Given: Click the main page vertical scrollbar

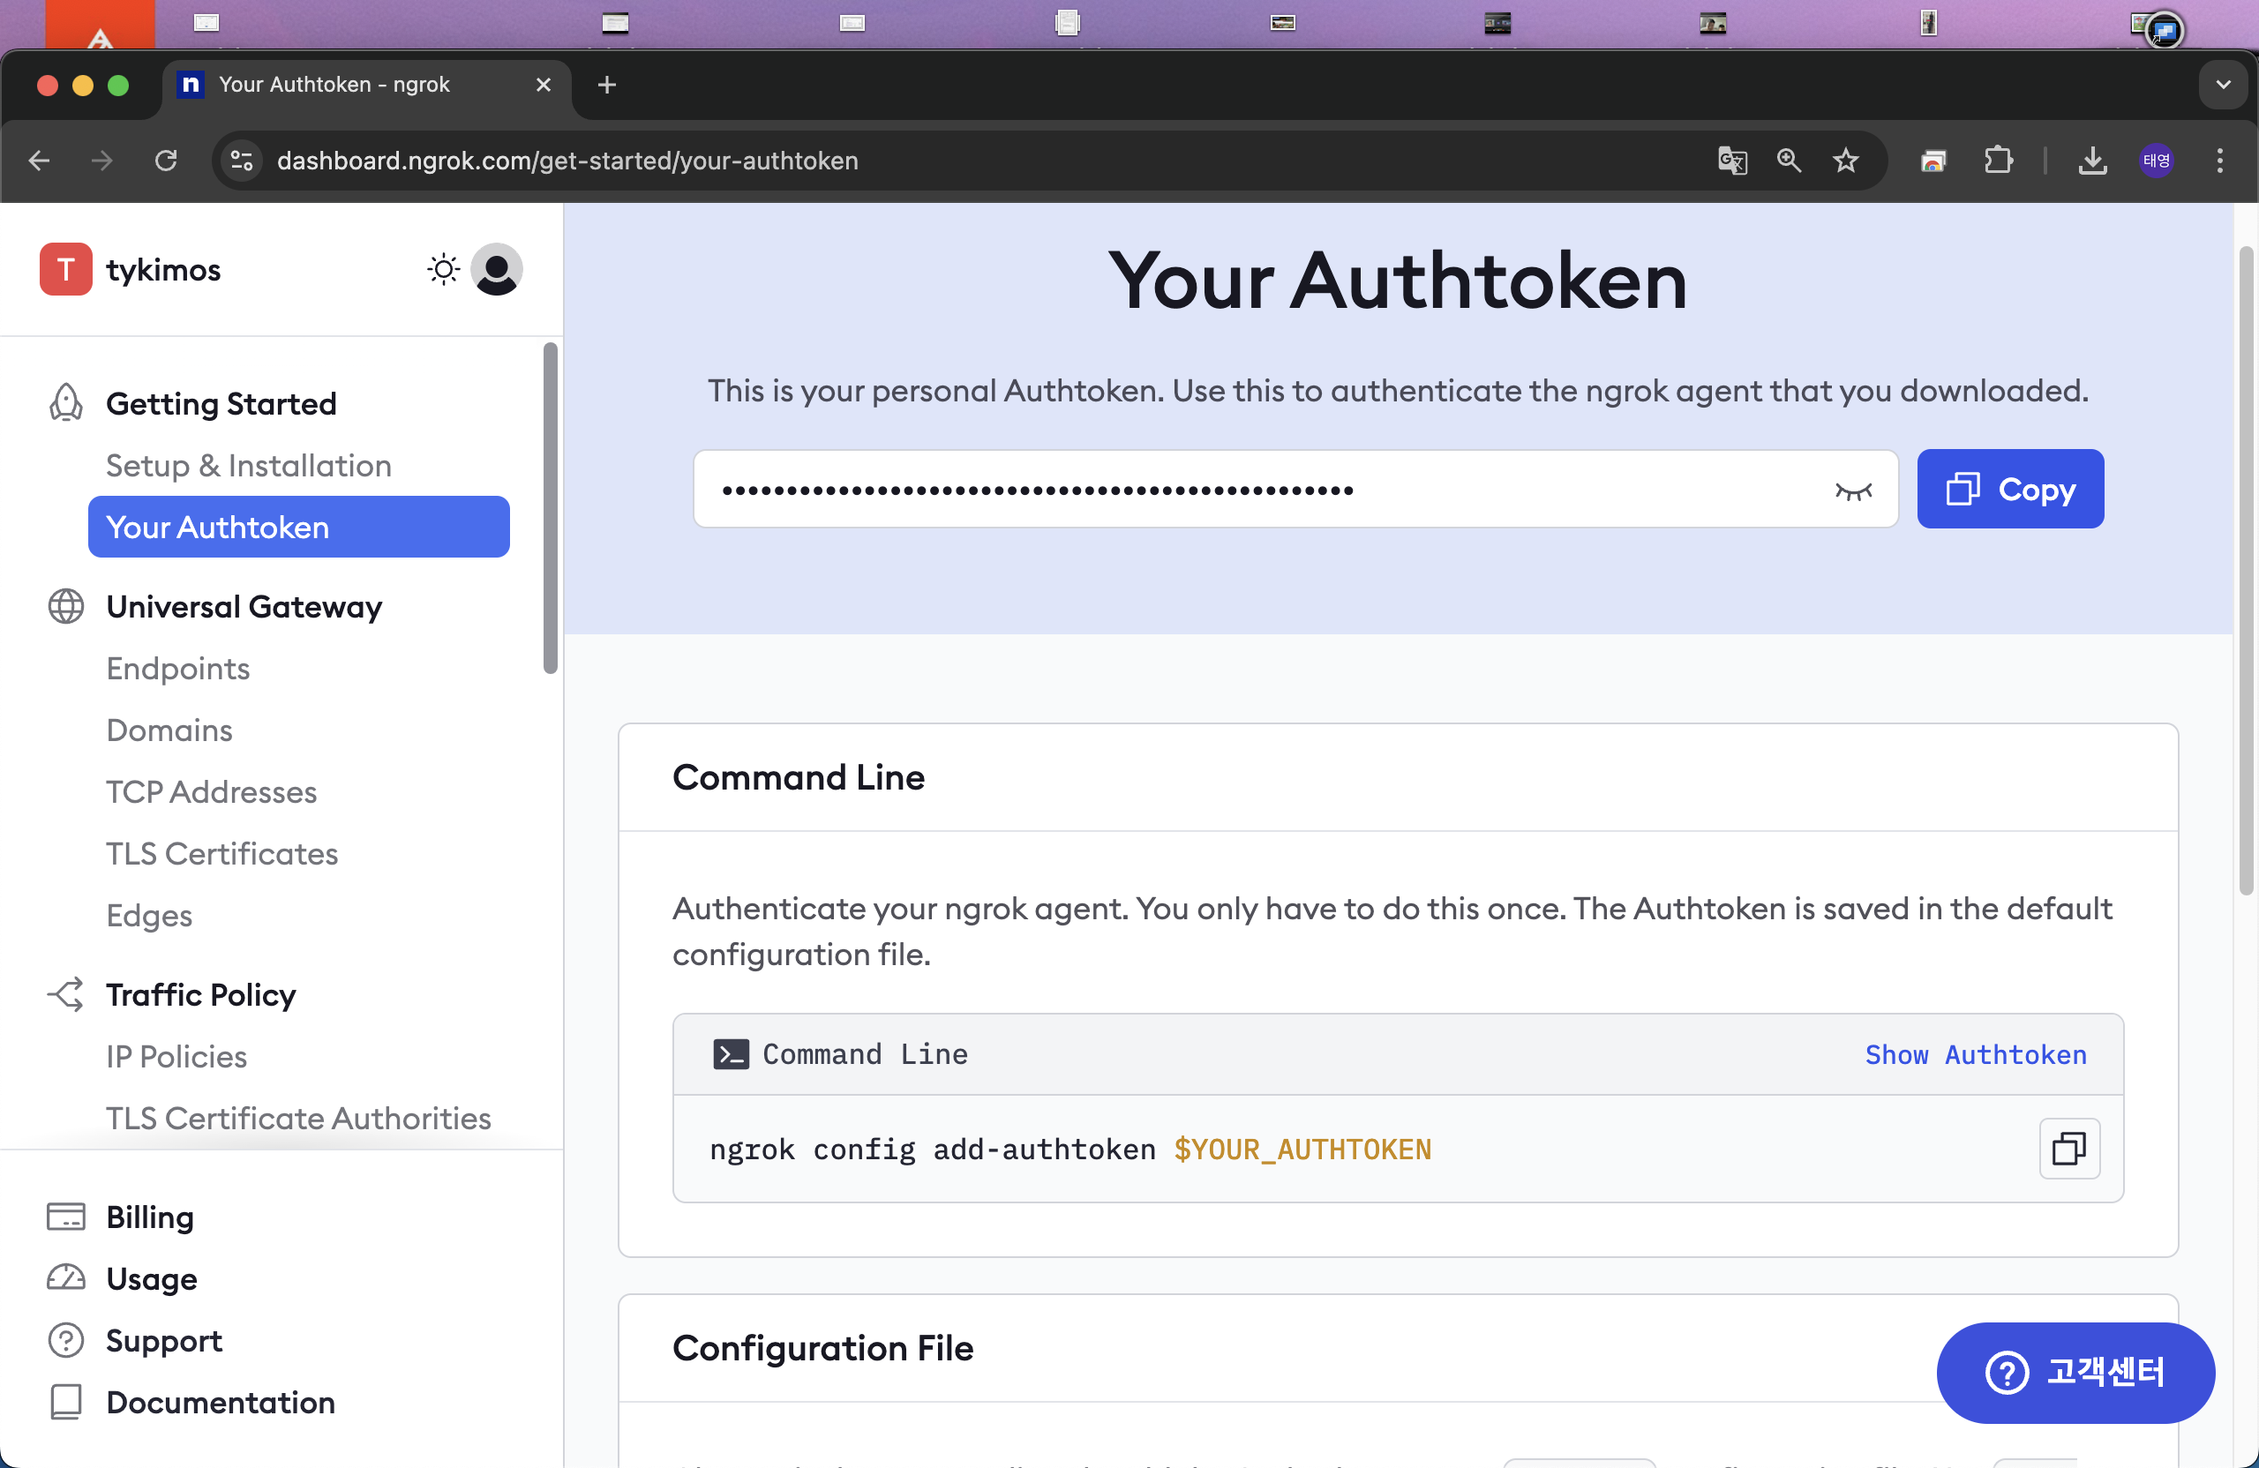Looking at the screenshot, I should (x=2245, y=569).
